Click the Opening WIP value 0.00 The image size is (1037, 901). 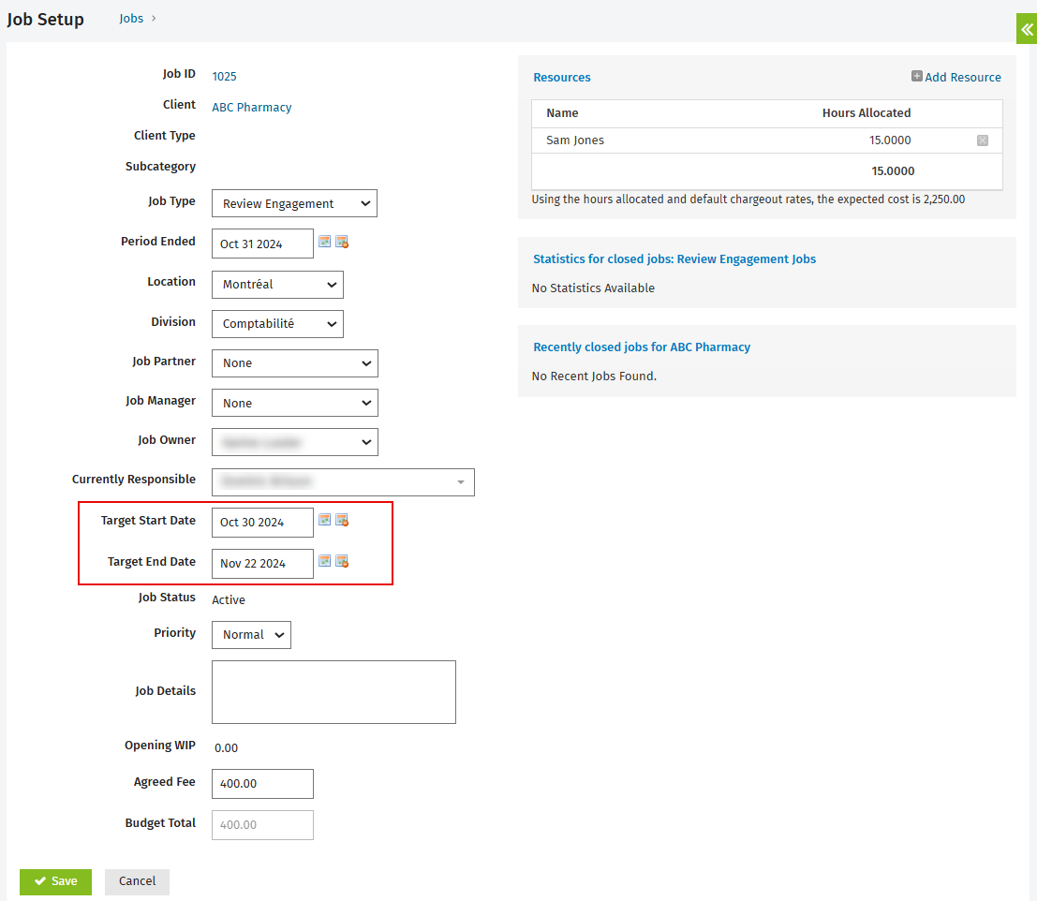226,747
